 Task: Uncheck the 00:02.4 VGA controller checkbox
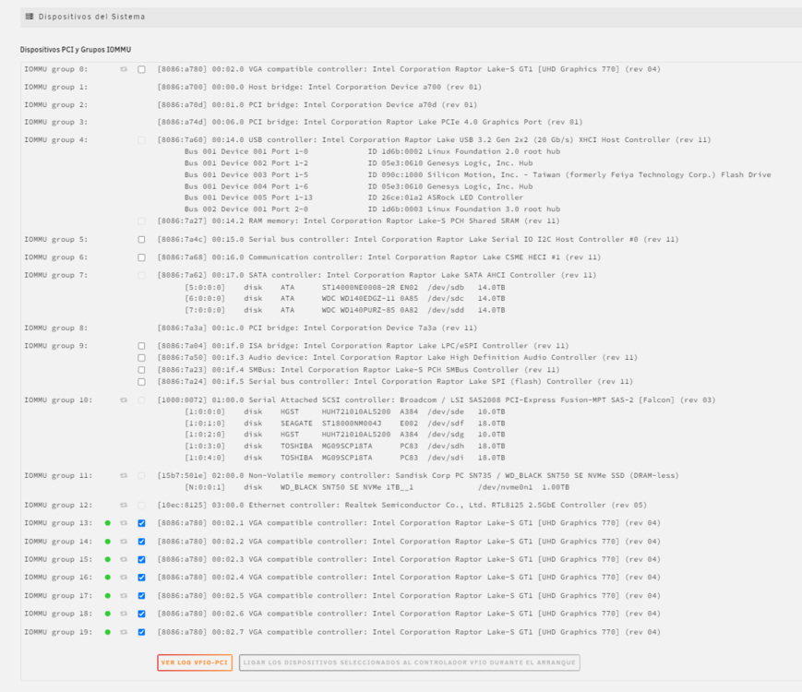pyautogui.click(x=142, y=578)
